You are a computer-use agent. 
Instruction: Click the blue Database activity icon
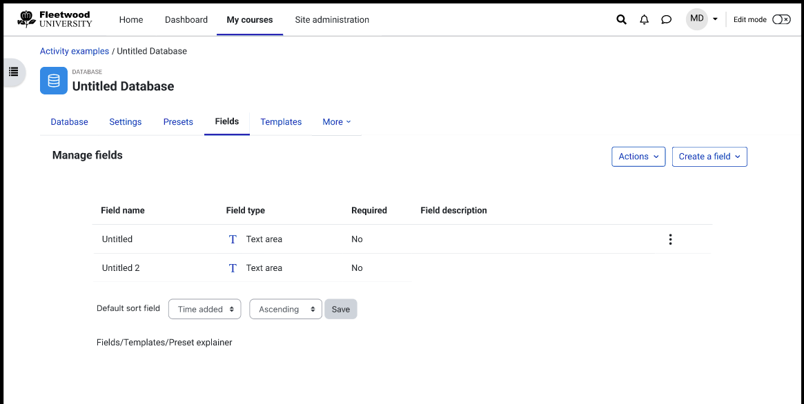[54, 81]
